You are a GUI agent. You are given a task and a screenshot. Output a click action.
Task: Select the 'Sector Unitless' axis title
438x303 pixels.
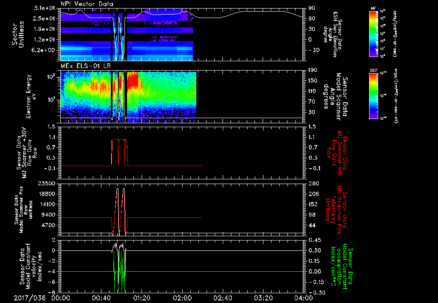pyautogui.click(x=17, y=34)
